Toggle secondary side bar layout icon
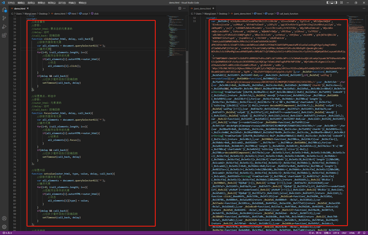This screenshot has height=235, width=368. point(336,2)
